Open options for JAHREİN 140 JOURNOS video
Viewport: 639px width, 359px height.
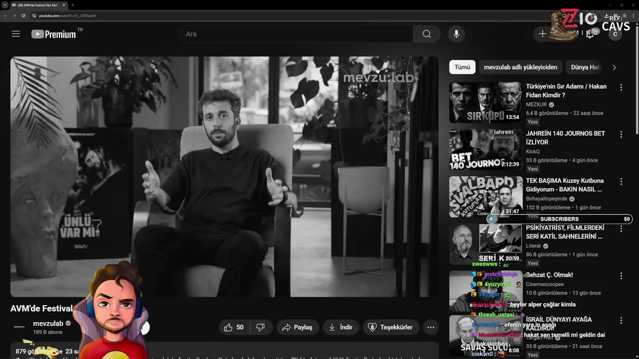tap(621, 134)
